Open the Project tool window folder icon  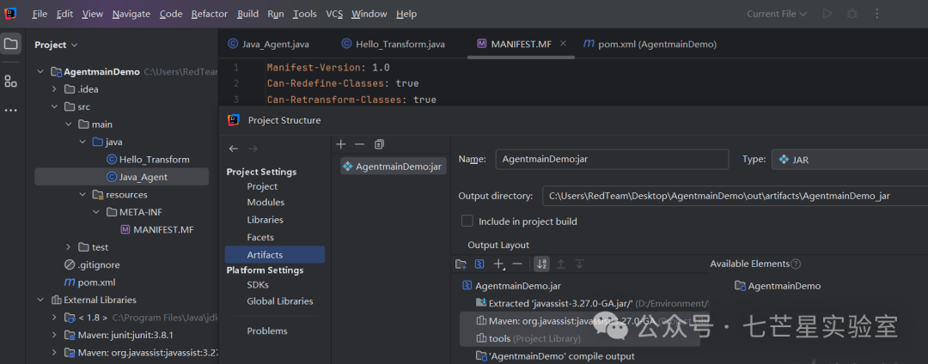[x=10, y=45]
